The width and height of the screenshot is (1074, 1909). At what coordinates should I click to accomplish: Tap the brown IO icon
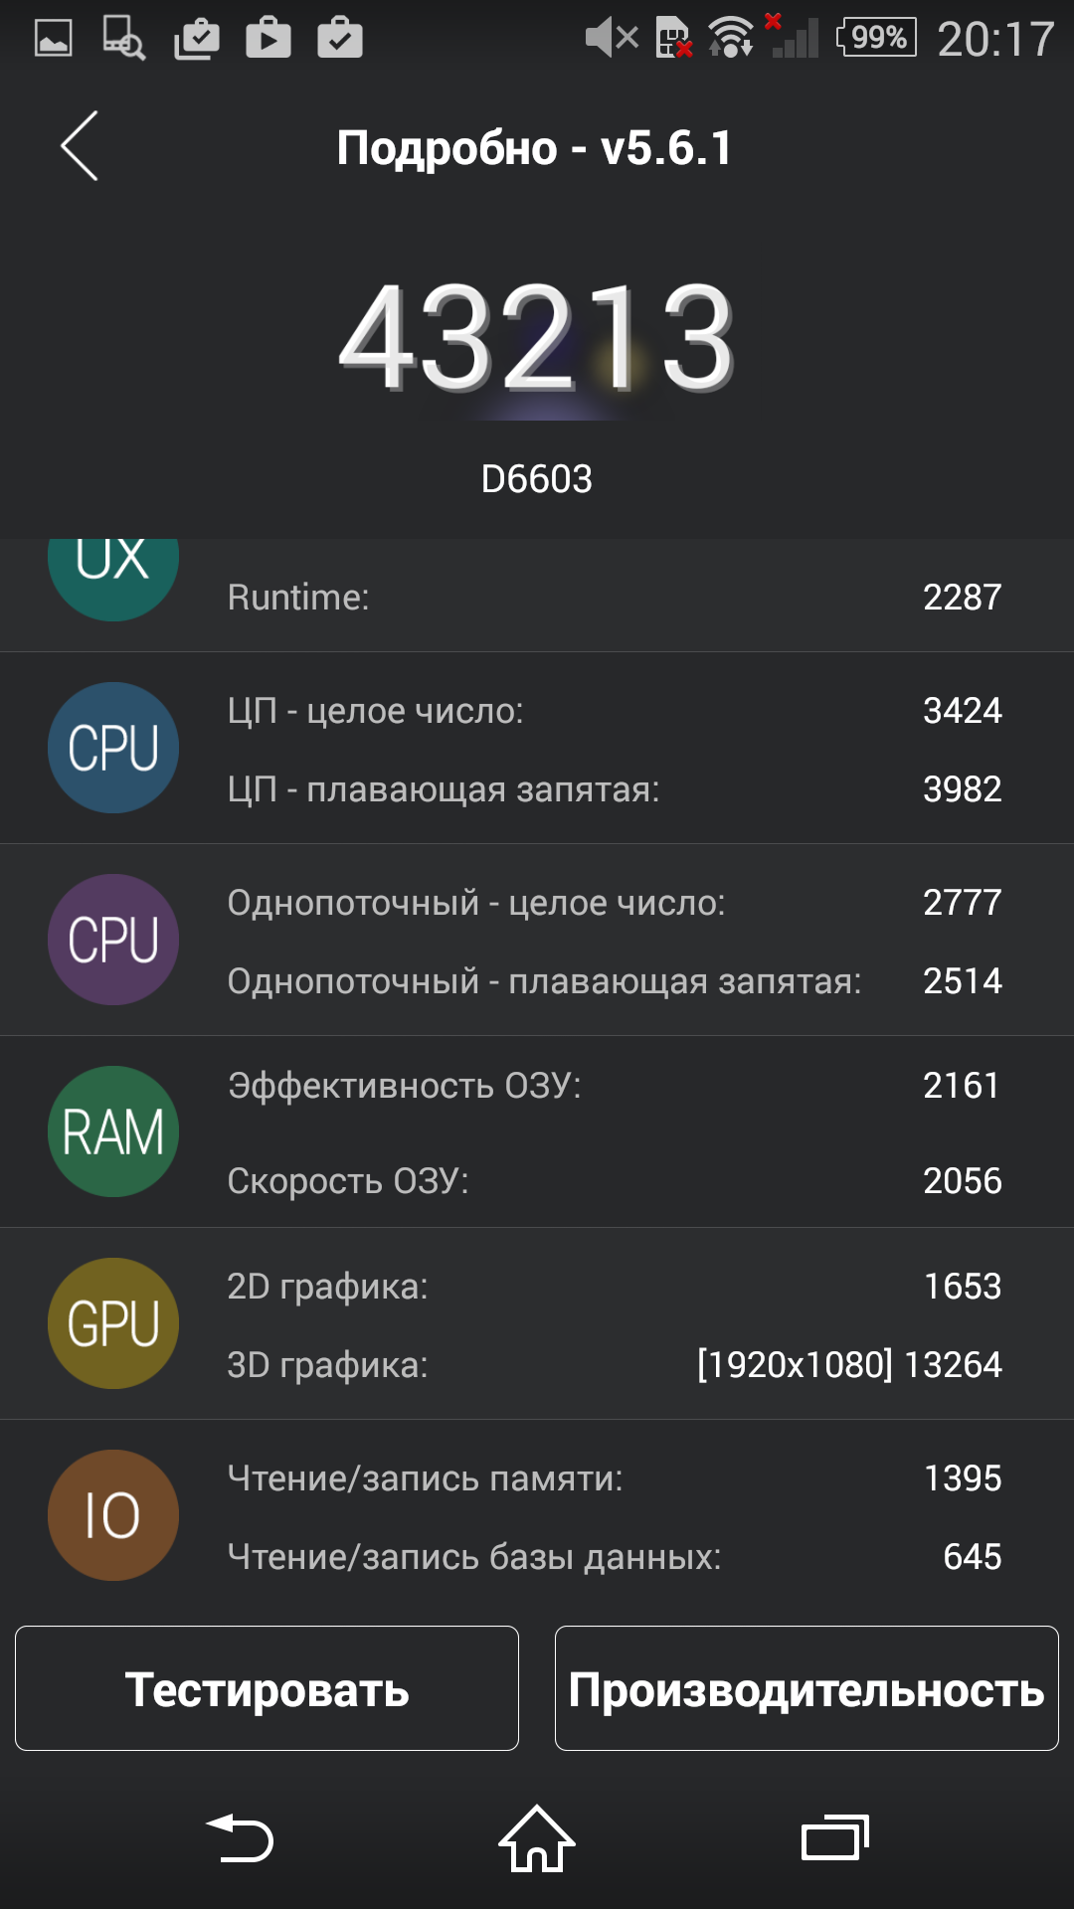113,1515
